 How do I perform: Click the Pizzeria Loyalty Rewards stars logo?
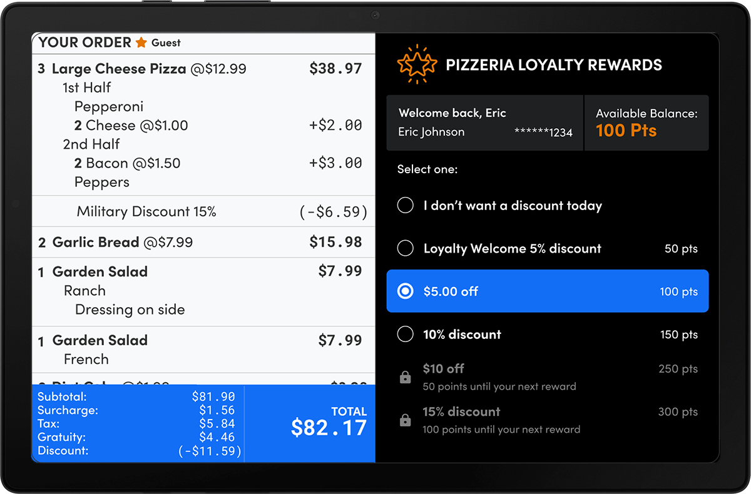(417, 64)
